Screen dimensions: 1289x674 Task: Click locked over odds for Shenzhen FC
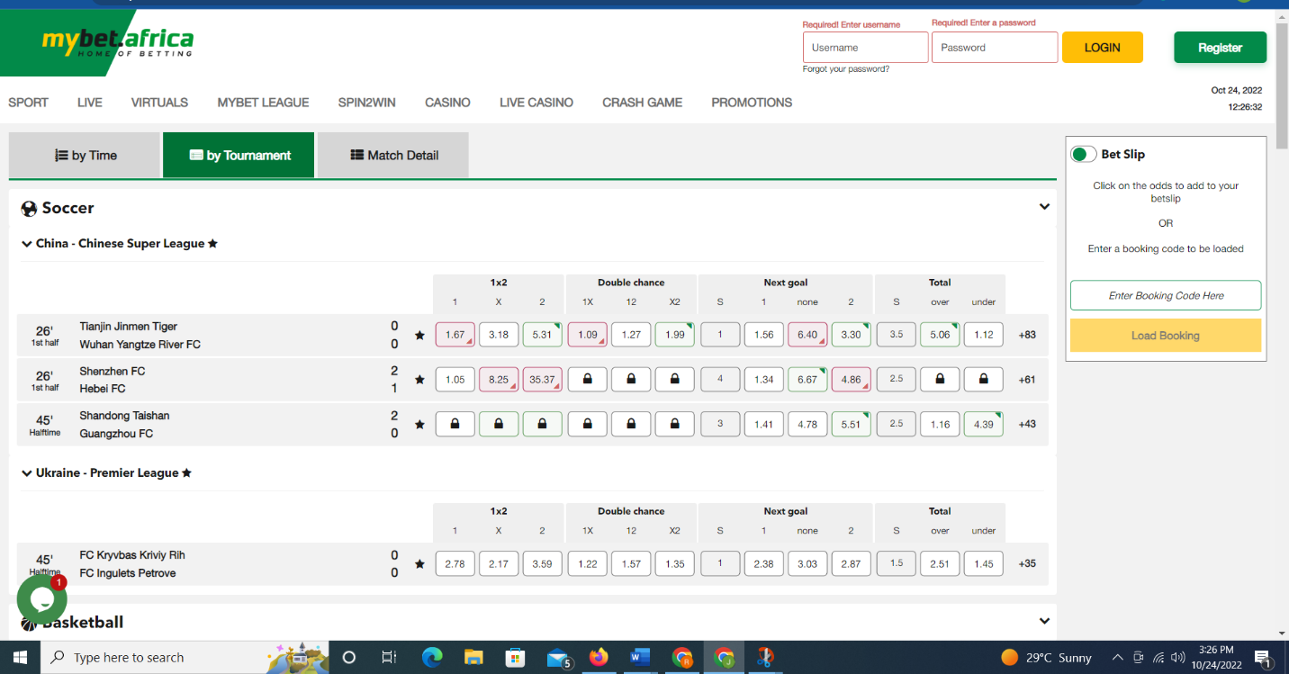coord(940,380)
